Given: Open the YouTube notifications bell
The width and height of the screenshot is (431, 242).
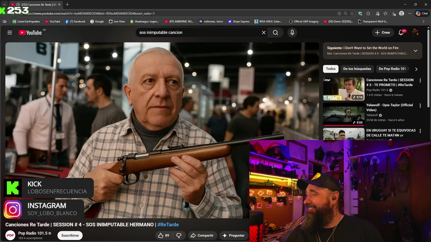Looking at the screenshot, I should pos(401,33).
